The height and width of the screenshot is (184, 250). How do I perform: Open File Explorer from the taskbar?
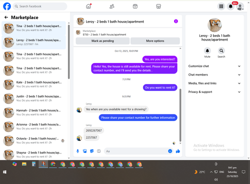(x=24, y=164)
